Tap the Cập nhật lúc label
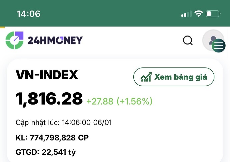The image size is (230, 162). [x=37, y=122]
